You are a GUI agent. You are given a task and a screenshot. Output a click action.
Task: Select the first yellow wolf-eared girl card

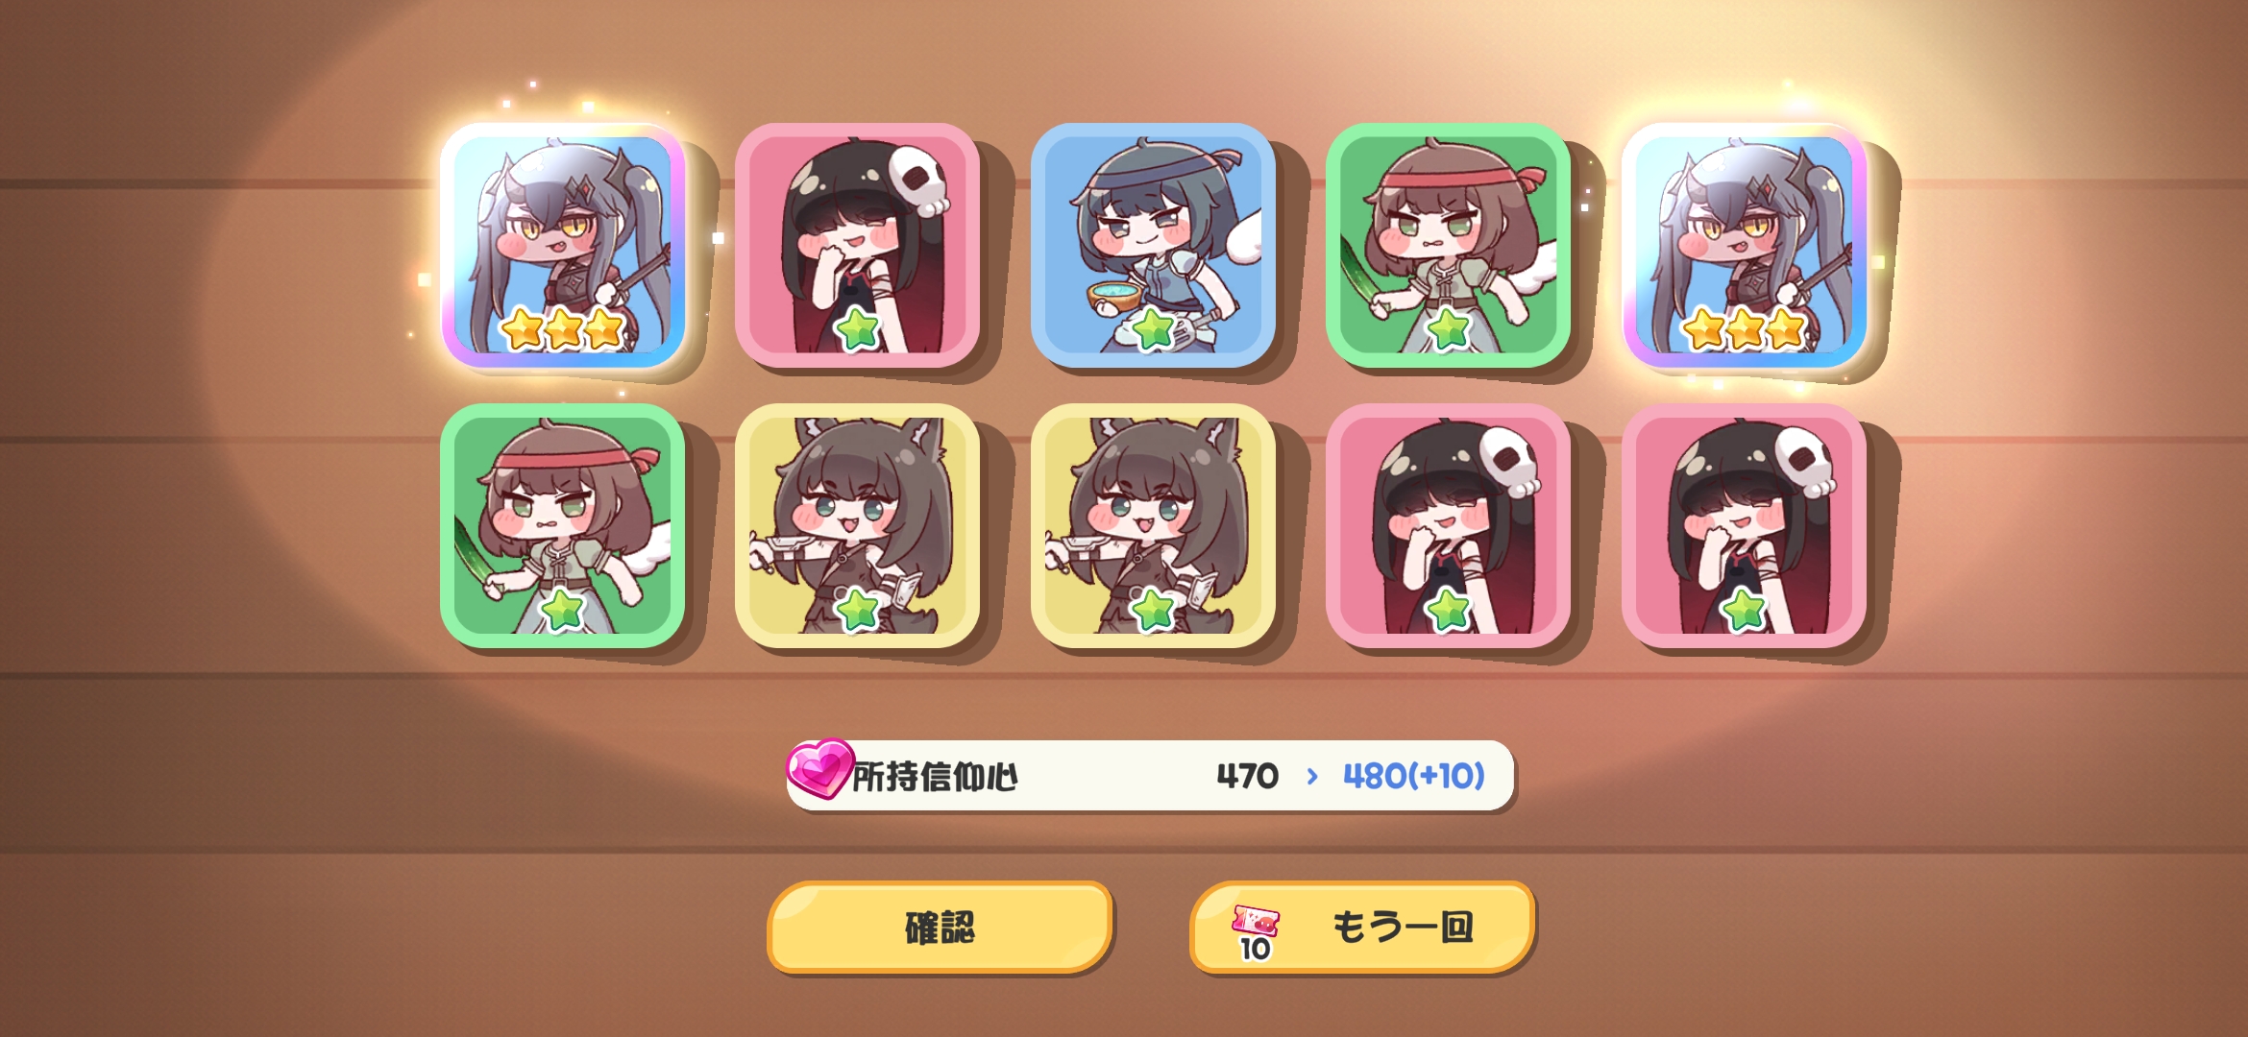(858, 525)
